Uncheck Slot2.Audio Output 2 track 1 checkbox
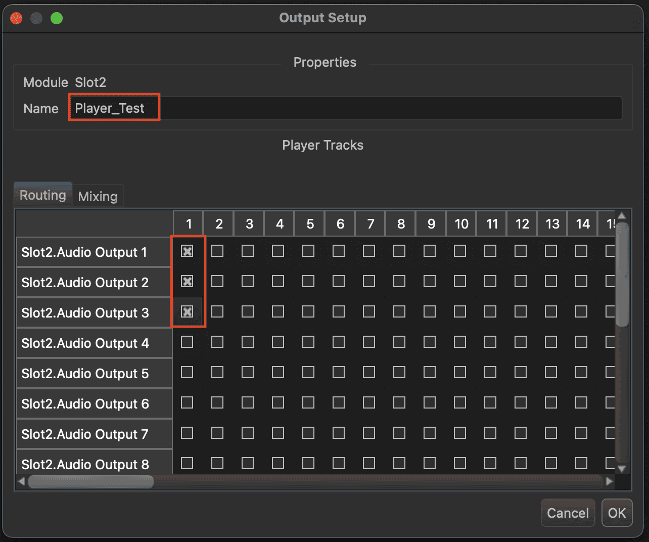This screenshot has width=649, height=542. click(x=187, y=281)
